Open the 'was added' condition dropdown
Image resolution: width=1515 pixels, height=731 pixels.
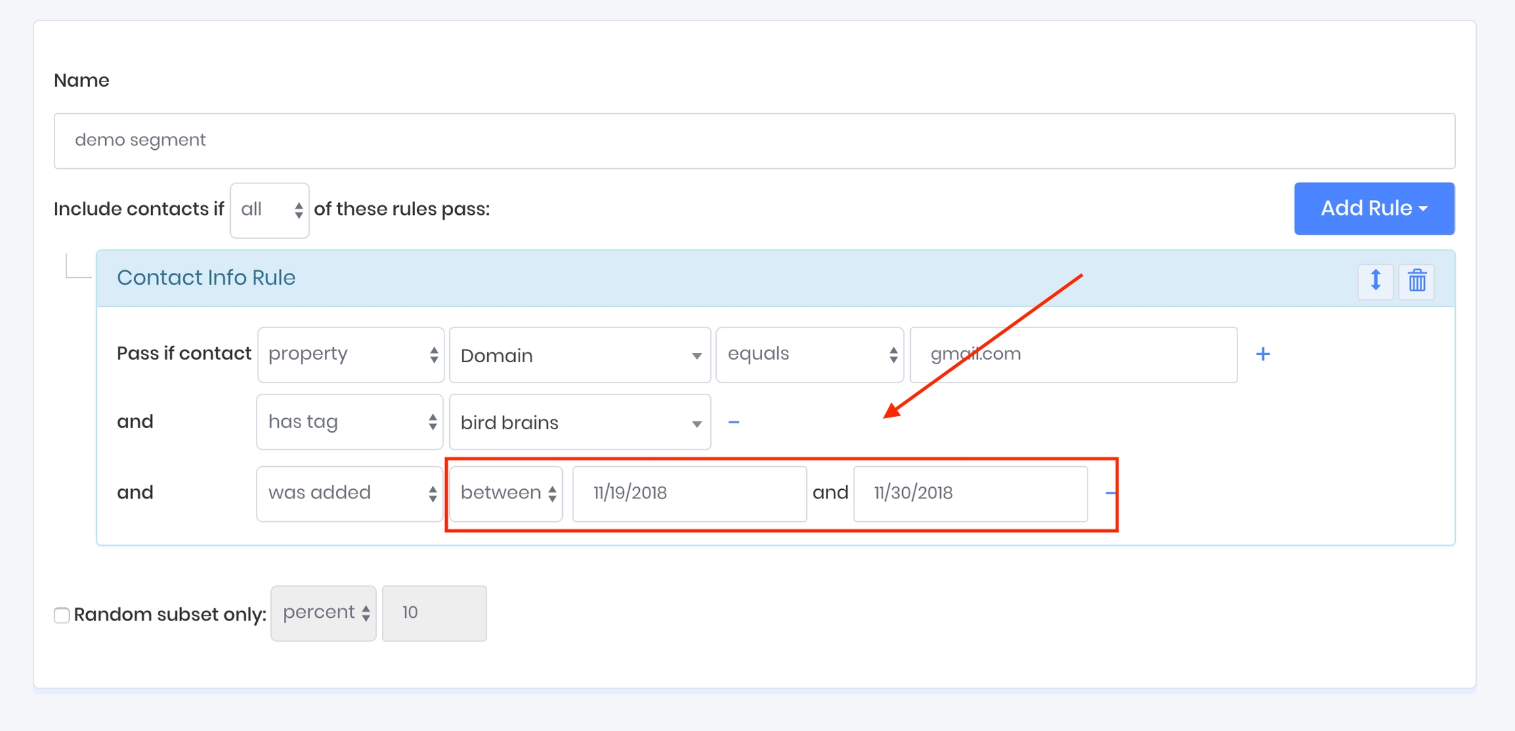pos(350,493)
